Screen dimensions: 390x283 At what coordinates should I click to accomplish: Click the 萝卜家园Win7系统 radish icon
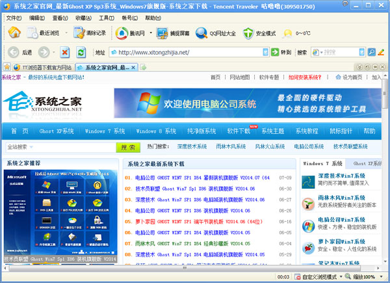pos(308,248)
